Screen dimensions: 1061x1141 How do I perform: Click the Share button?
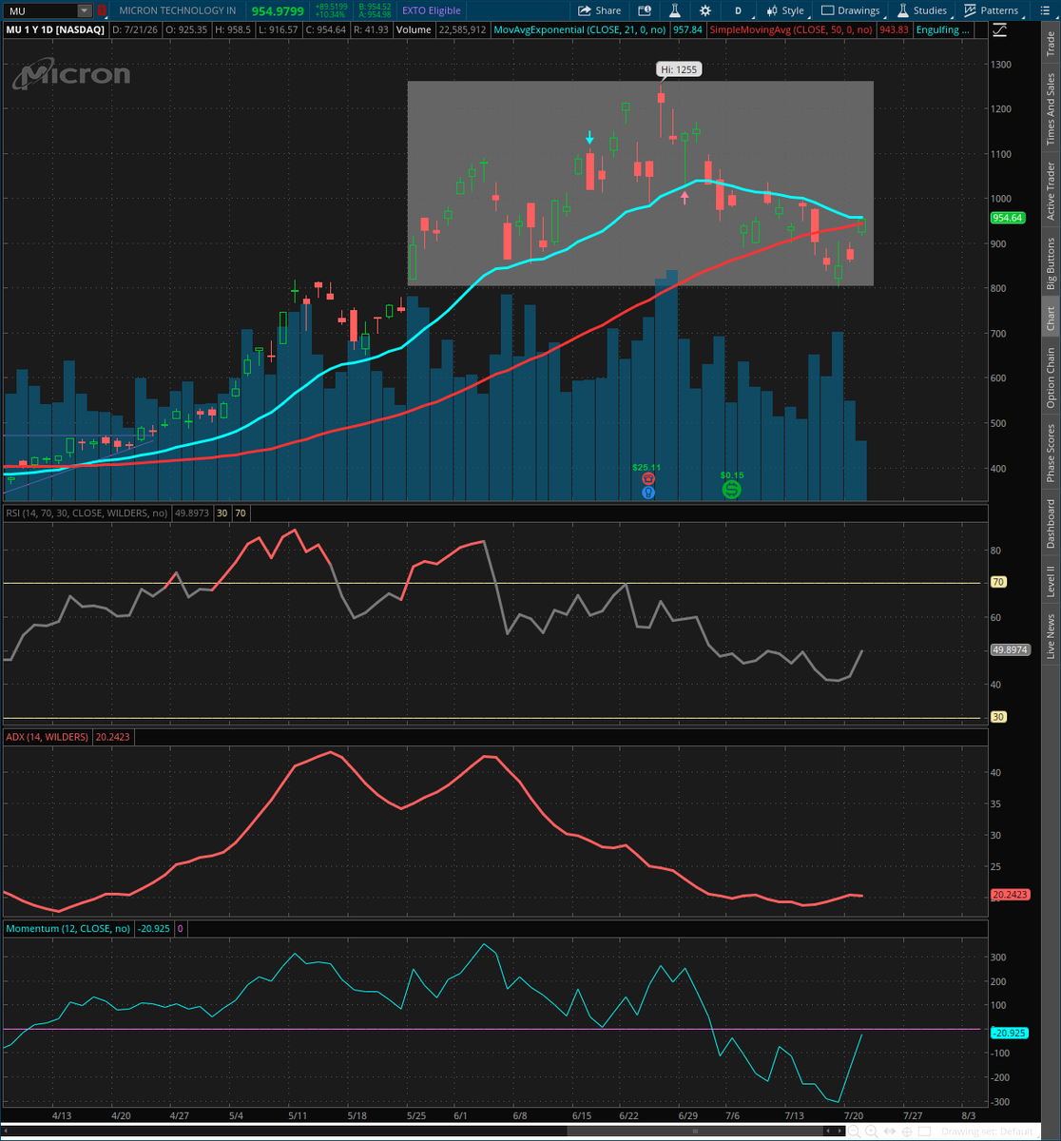click(x=600, y=10)
